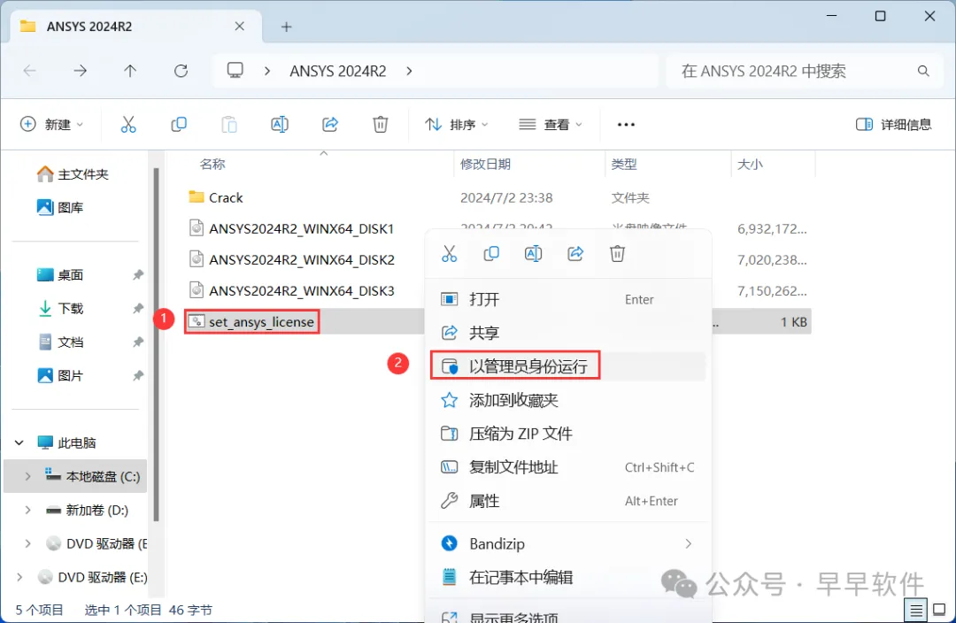The height and width of the screenshot is (623, 956).
Task: Click the Copy icon in the context menu
Action: (x=491, y=254)
